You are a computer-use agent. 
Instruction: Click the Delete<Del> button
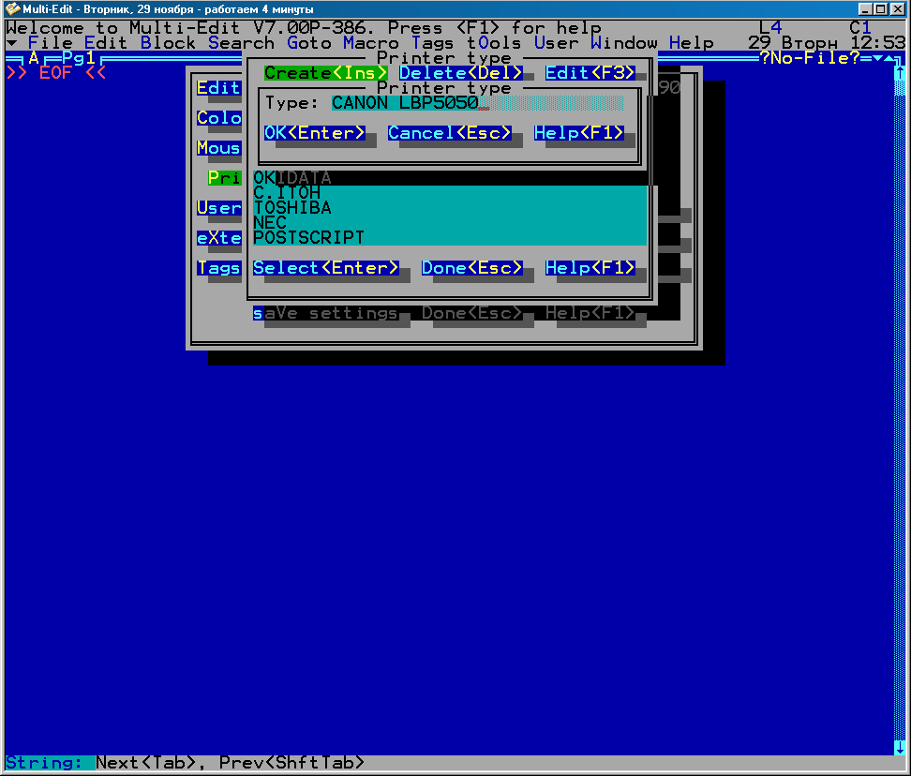tap(461, 73)
